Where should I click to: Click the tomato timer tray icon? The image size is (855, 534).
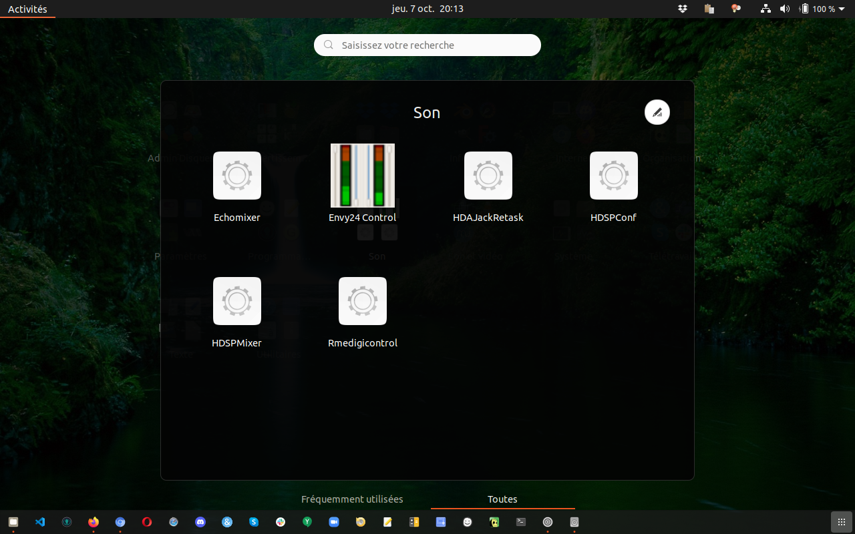736,9
